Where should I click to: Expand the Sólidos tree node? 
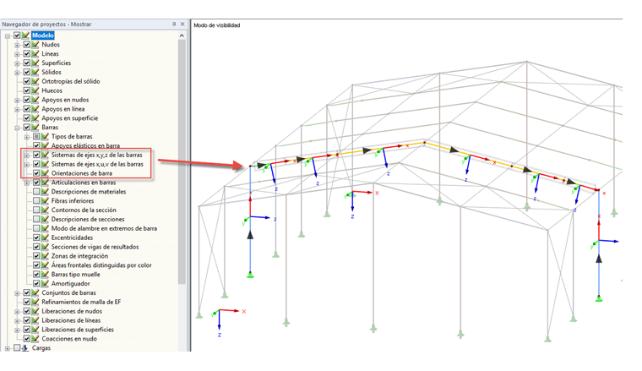tap(17, 73)
